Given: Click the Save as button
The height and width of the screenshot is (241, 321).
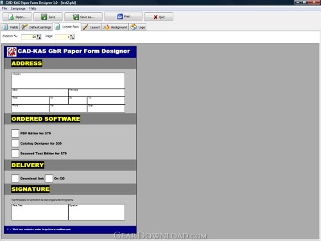Looking at the screenshot, I should (x=83, y=17).
